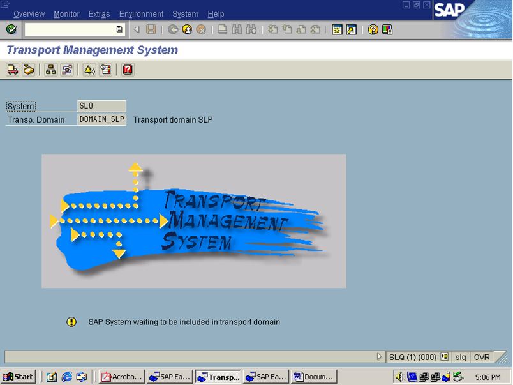The image size is (513, 385).
Task: Click the first quick launch notepad icon
Action: tap(52, 377)
